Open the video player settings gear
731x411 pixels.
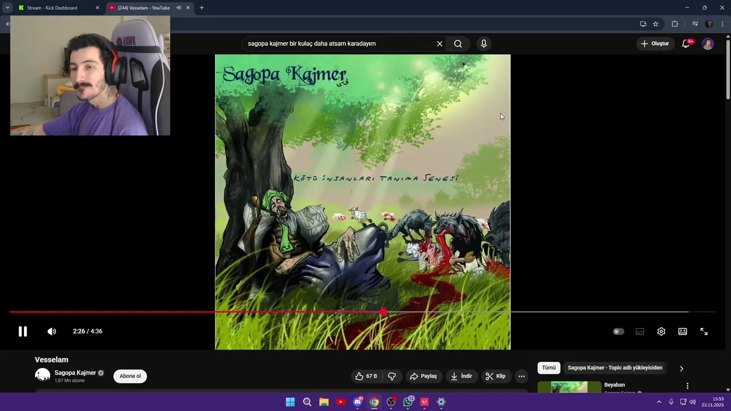tap(661, 332)
